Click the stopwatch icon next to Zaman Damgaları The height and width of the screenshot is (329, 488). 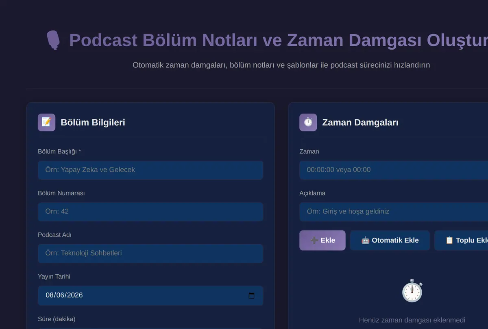point(308,122)
